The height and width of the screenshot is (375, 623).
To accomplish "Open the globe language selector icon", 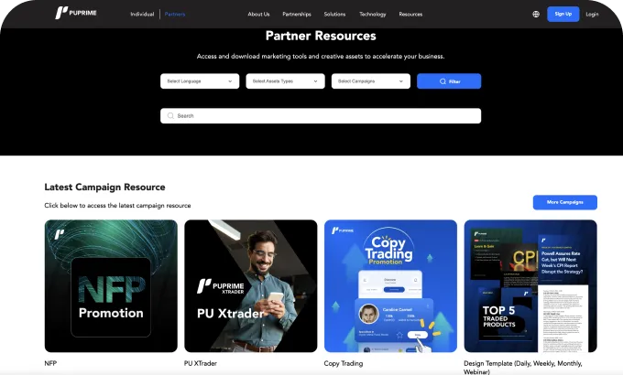I will [x=536, y=14].
